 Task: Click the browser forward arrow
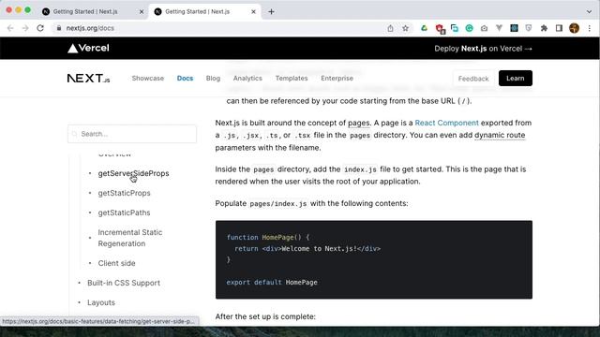[25, 28]
